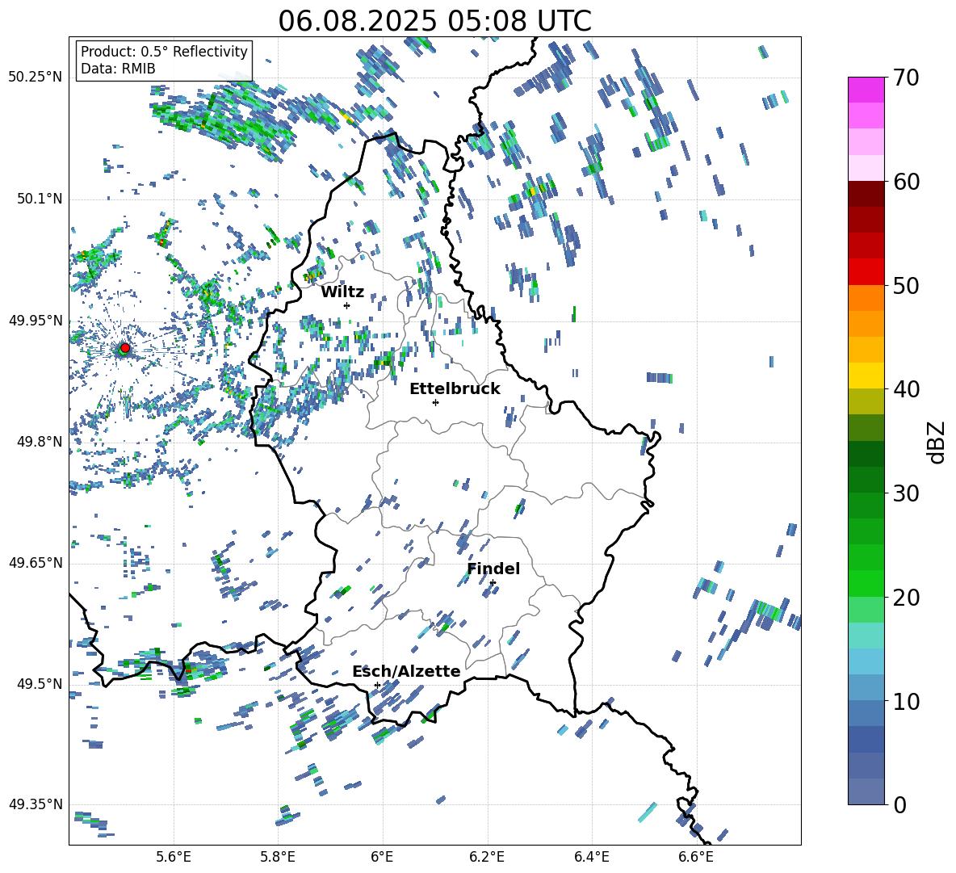Click the blue colorbar segment just below 10

click(x=866, y=713)
